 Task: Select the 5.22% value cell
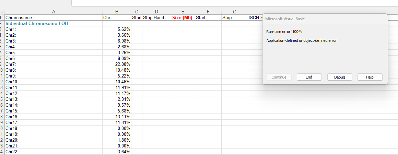pyautogui.click(x=117, y=76)
